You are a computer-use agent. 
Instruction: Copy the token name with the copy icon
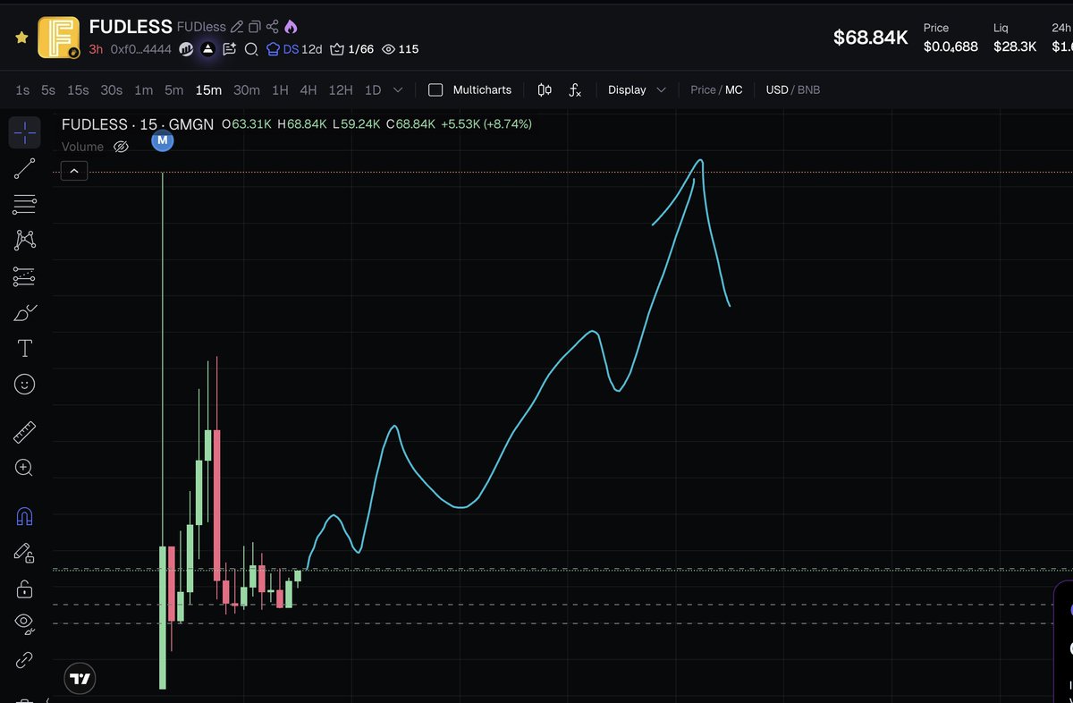click(255, 27)
